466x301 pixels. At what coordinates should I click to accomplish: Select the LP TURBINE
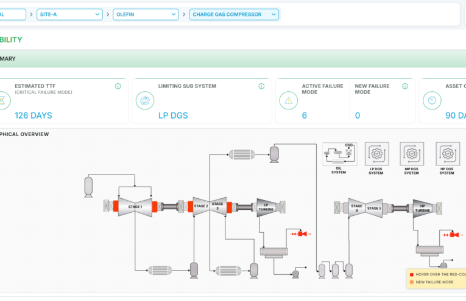pyautogui.click(x=266, y=207)
